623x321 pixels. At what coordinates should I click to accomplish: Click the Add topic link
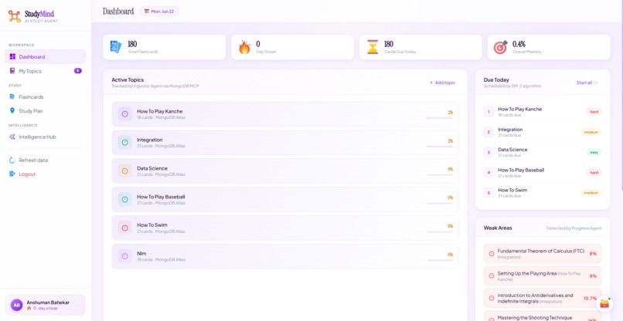click(443, 83)
